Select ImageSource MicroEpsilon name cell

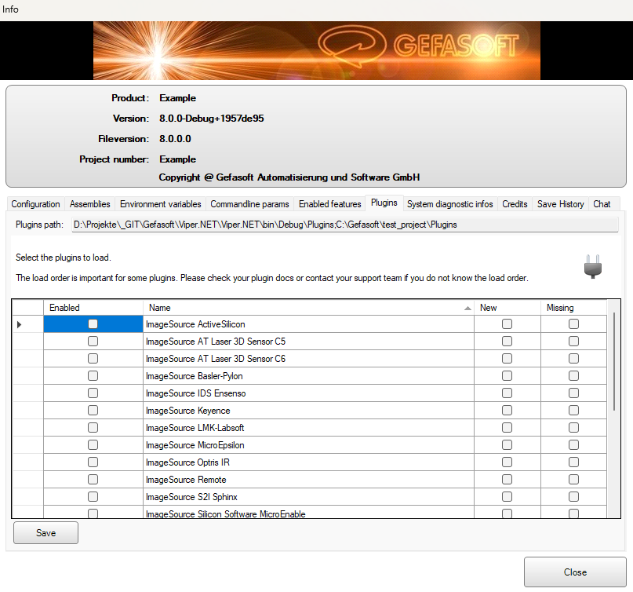[309, 445]
